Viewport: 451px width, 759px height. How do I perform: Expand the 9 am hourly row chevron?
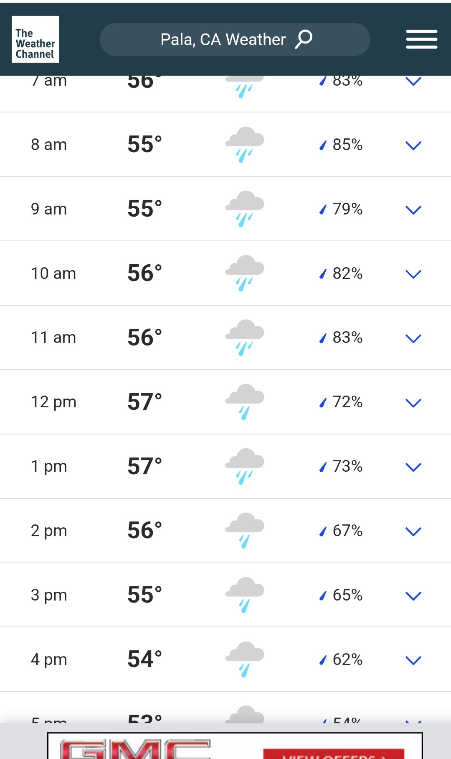click(x=413, y=210)
